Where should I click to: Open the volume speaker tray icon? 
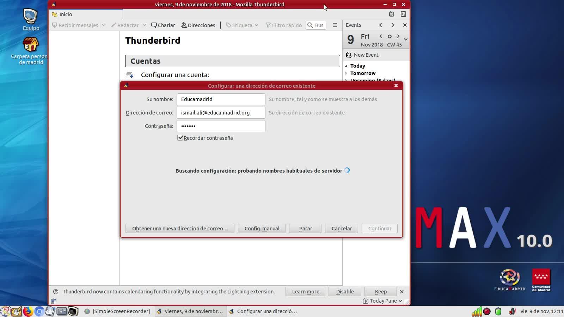pos(512,311)
